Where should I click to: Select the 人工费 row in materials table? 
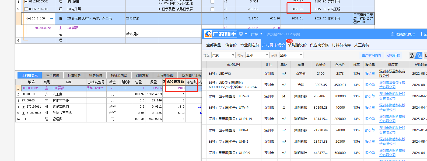coord(108,94)
